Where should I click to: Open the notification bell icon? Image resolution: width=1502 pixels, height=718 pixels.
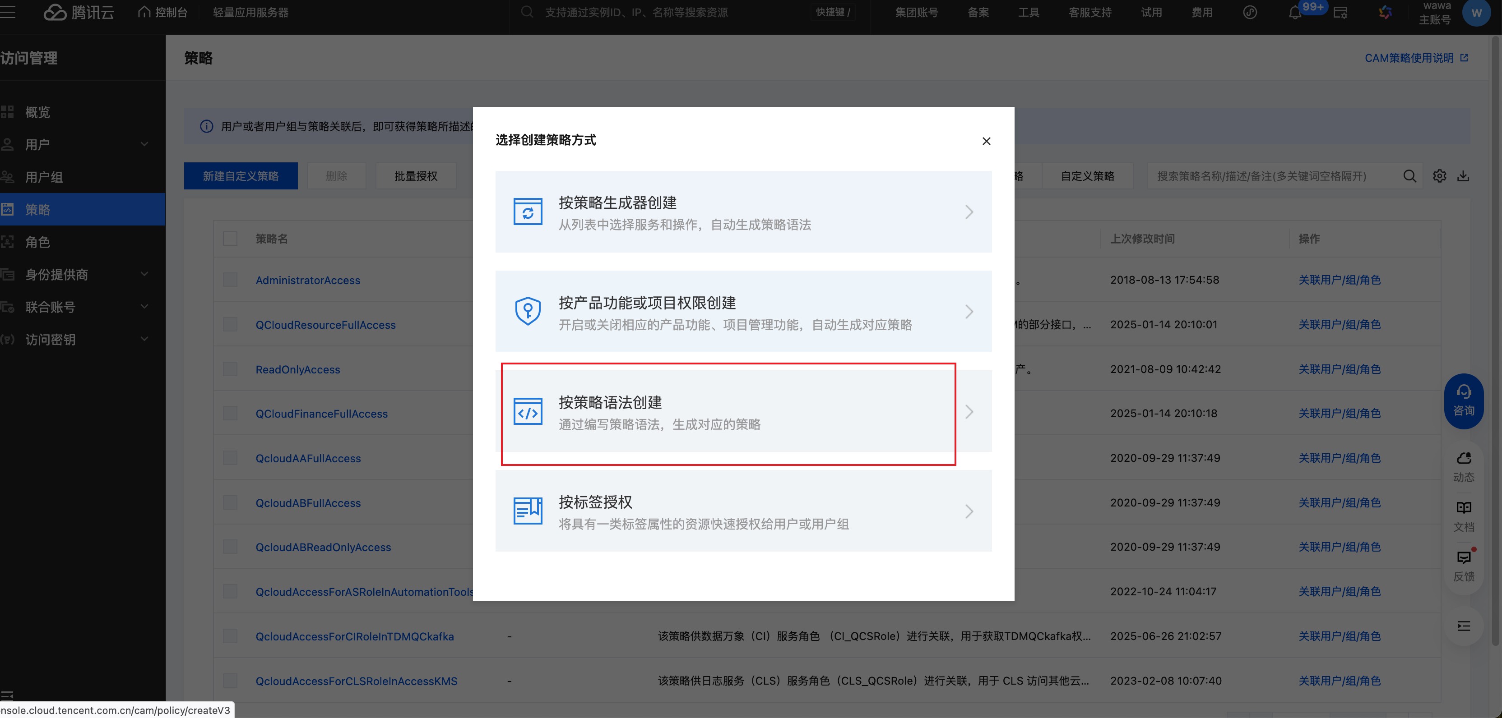[1295, 12]
